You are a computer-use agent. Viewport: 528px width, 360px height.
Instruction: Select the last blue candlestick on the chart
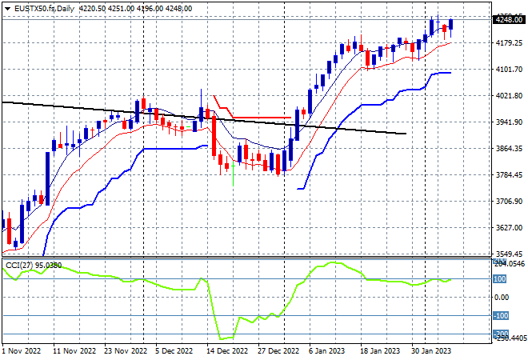(451, 24)
